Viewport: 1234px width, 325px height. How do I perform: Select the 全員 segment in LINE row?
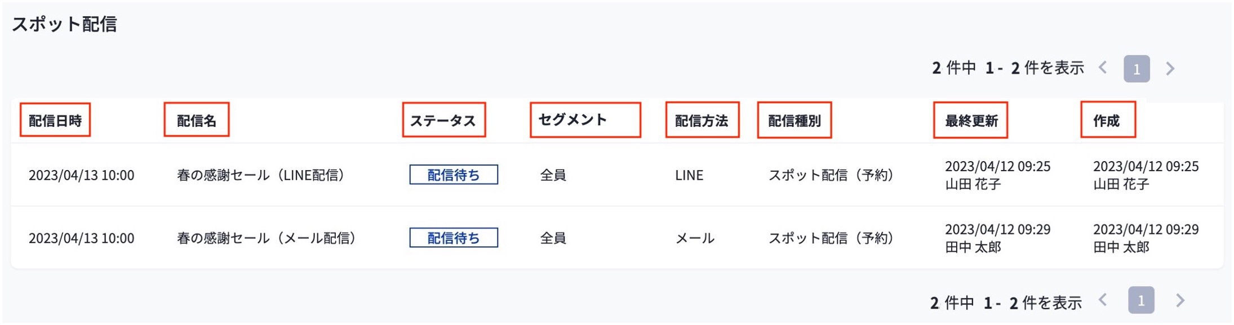click(553, 175)
